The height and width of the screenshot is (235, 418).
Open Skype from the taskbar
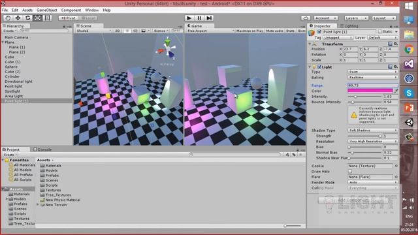coord(409,93)
